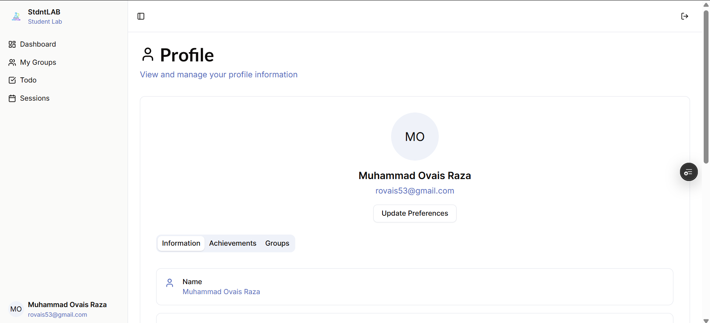
Task: Click Muhammad Ovais Raza name in sidebar footer
Action: 67,305
